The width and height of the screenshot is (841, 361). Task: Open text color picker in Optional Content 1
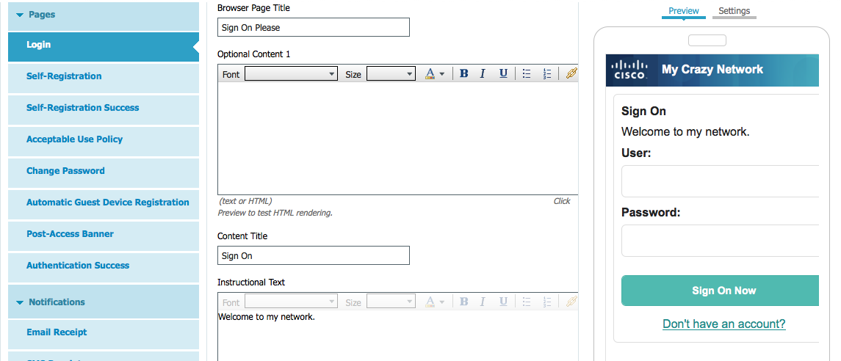[x=435, y=73]
